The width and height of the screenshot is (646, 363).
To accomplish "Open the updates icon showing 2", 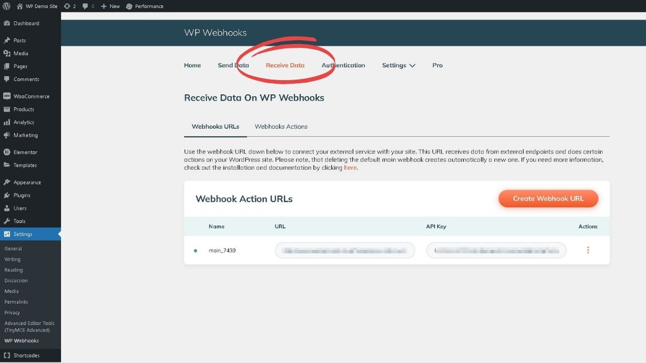I will tap(68, 6).
